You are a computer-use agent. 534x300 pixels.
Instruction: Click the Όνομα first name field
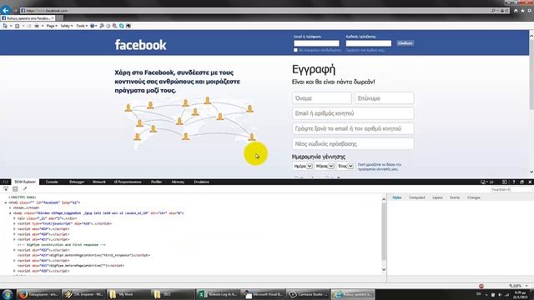click(x=321, y=98)
